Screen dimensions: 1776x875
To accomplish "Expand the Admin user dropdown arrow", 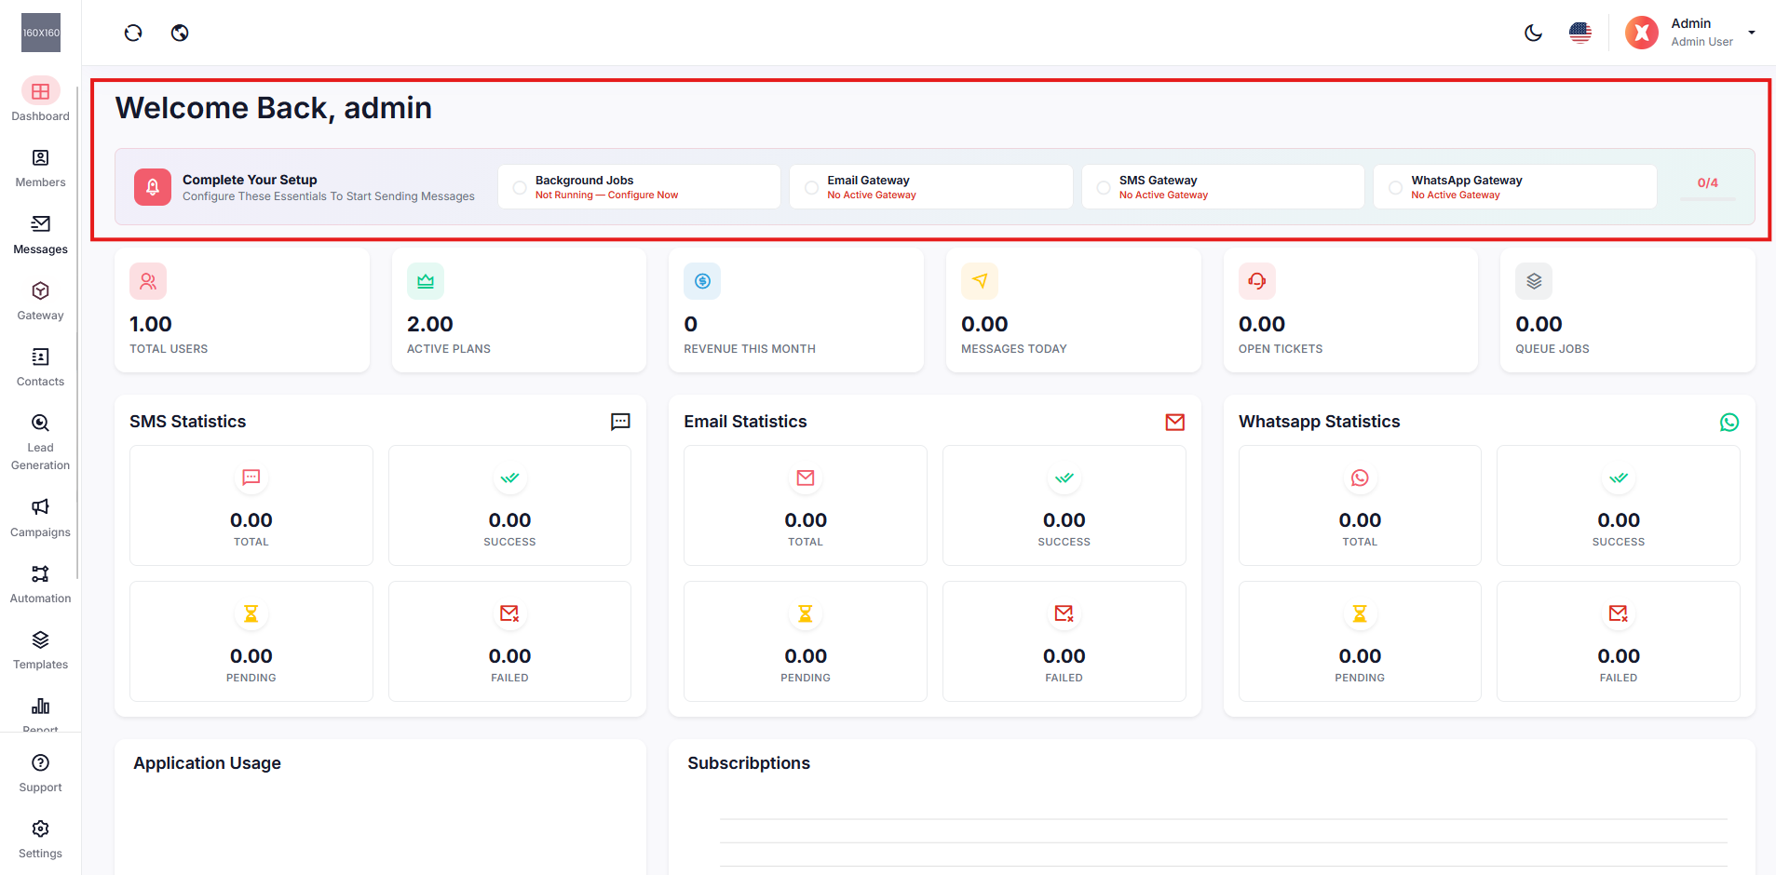I will [x=1751, y=33].
